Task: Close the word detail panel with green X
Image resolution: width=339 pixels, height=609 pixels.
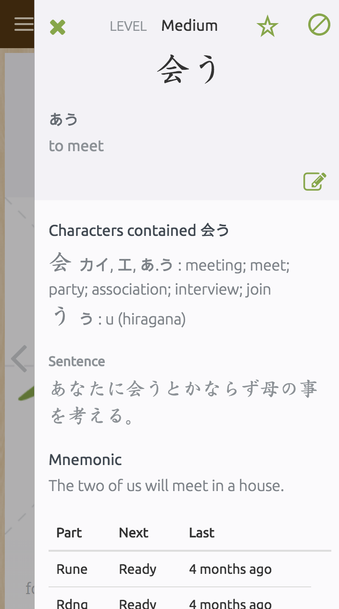Action: pos(58,27)
